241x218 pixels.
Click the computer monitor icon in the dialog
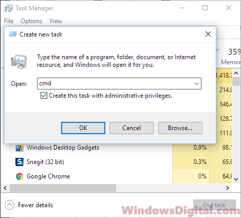[x=19, y=62]
